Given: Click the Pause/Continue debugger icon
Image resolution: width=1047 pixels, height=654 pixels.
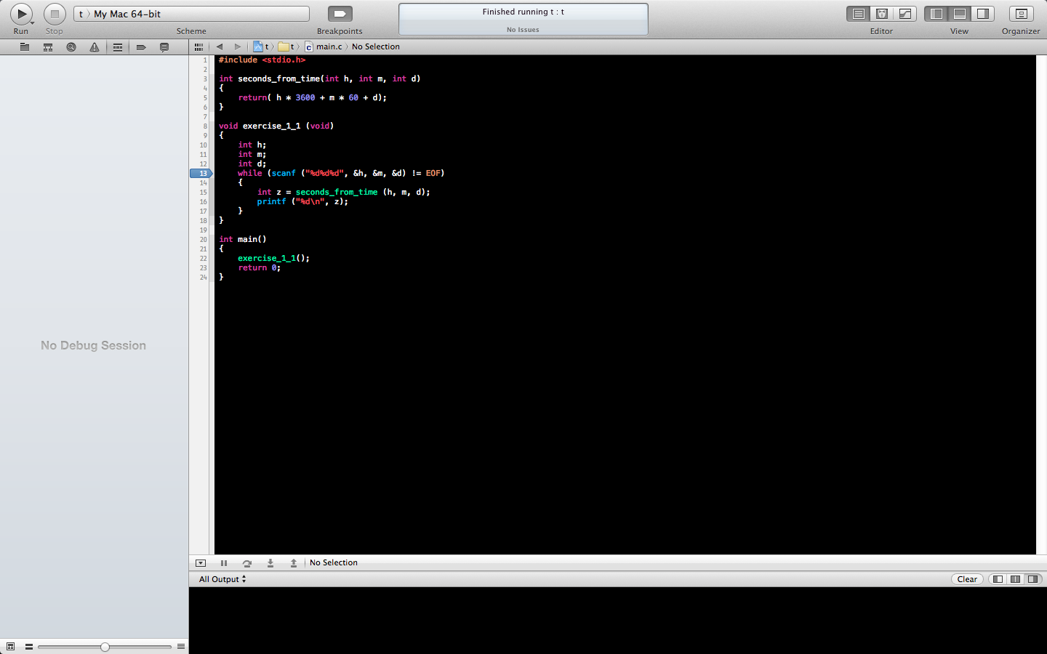Looking at the screenshot, I should pyautogui.click(x=224, y=563).
